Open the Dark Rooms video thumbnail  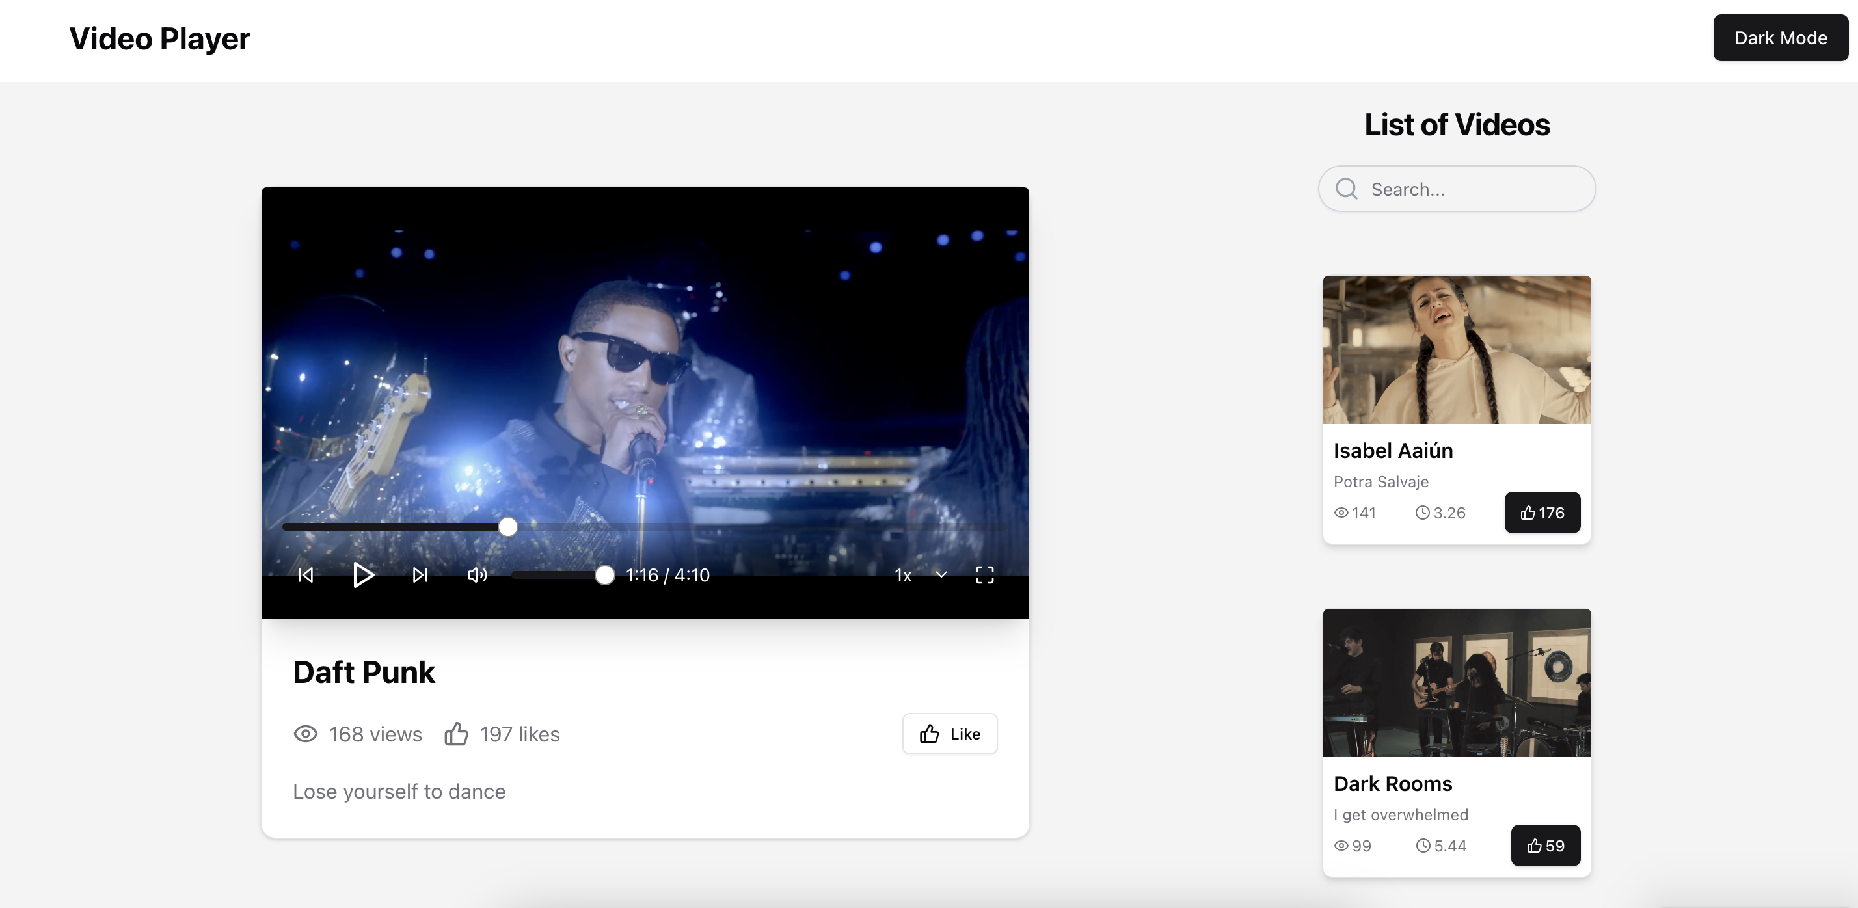(x=1456, y=683)
